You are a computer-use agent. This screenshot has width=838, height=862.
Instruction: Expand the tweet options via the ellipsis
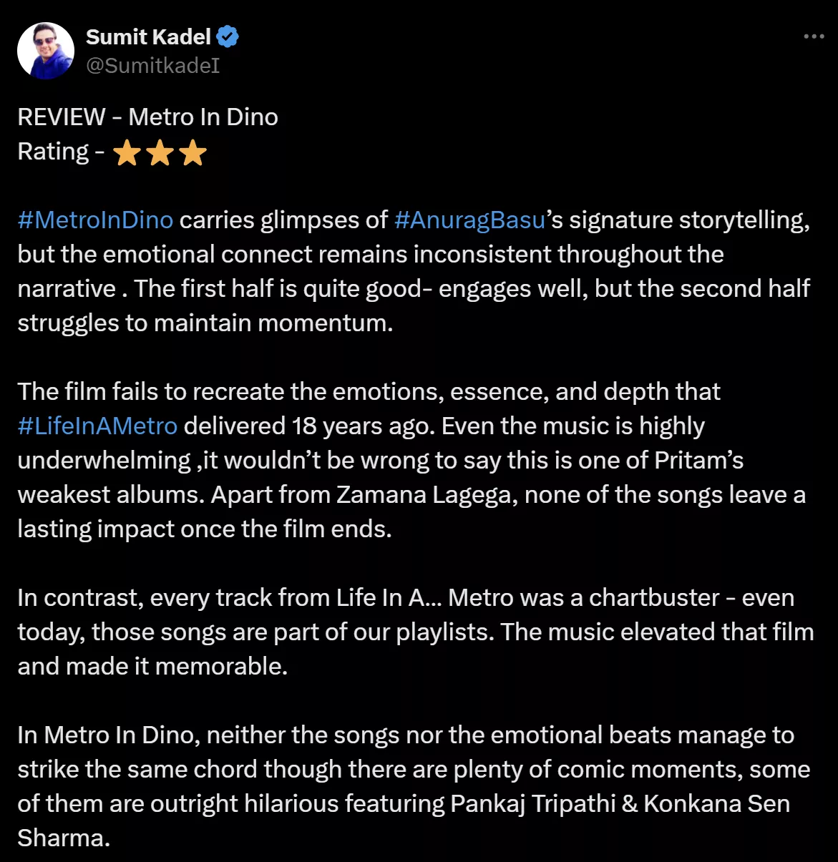point(812,34)
